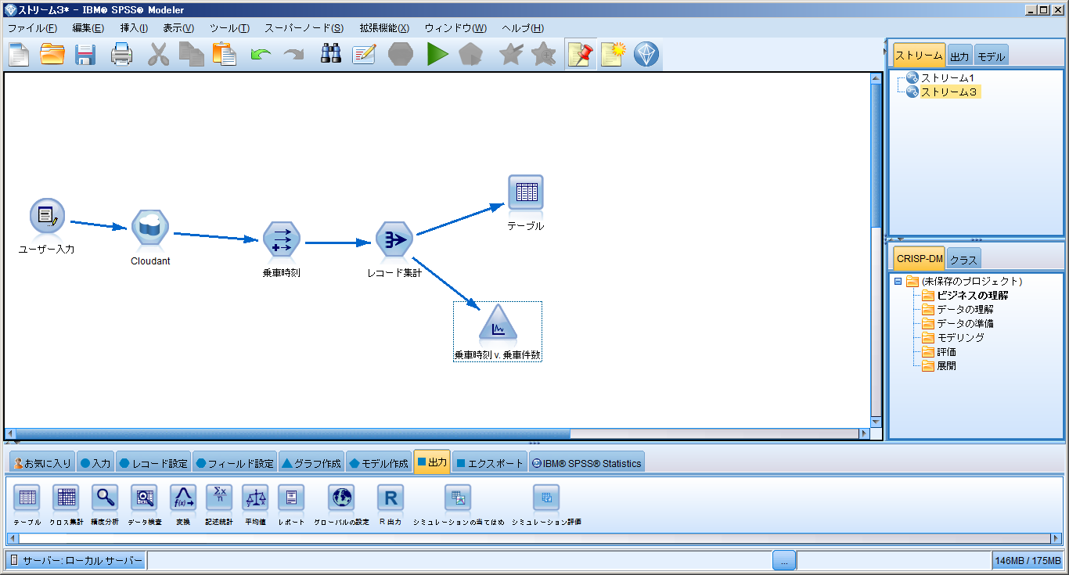
Task: Undo the last action with green arrow
Action: (261, 55)
